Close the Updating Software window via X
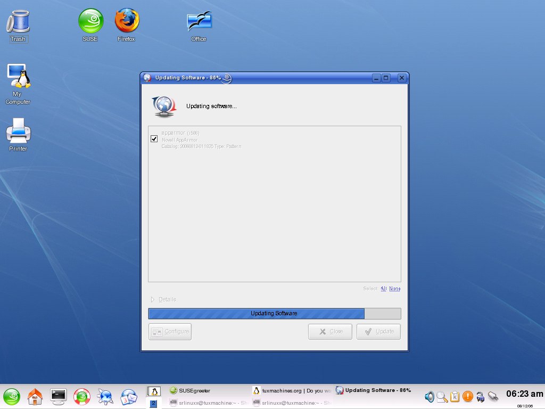The height and width of the screenshot is (409, 545). tap(401, 78)
